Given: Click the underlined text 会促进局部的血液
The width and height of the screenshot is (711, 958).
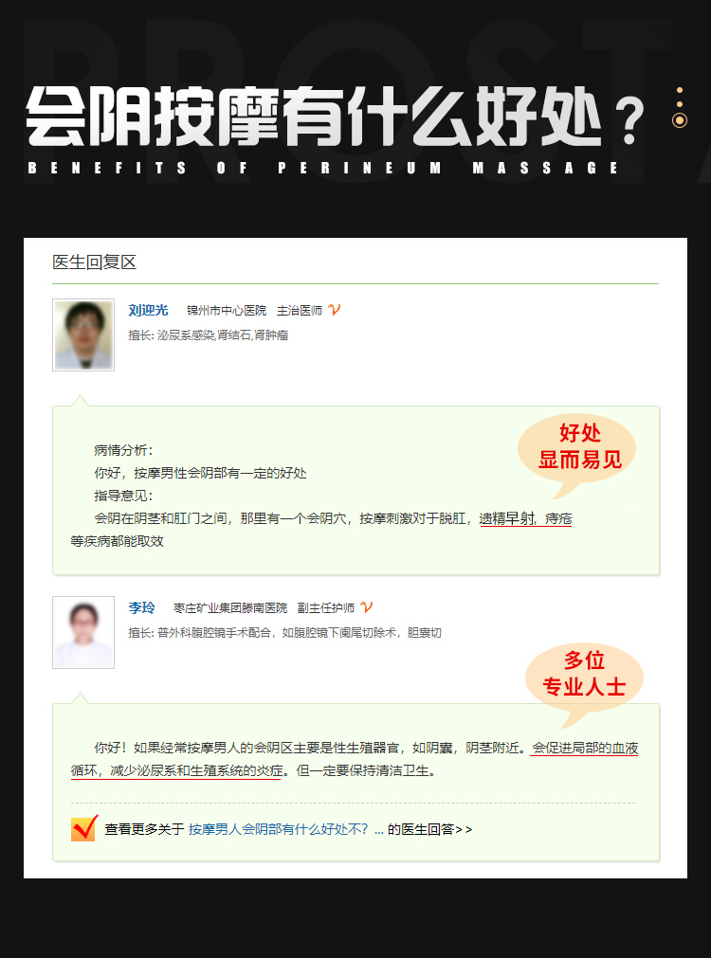Looking at the screenshot, I should [585, 748].
